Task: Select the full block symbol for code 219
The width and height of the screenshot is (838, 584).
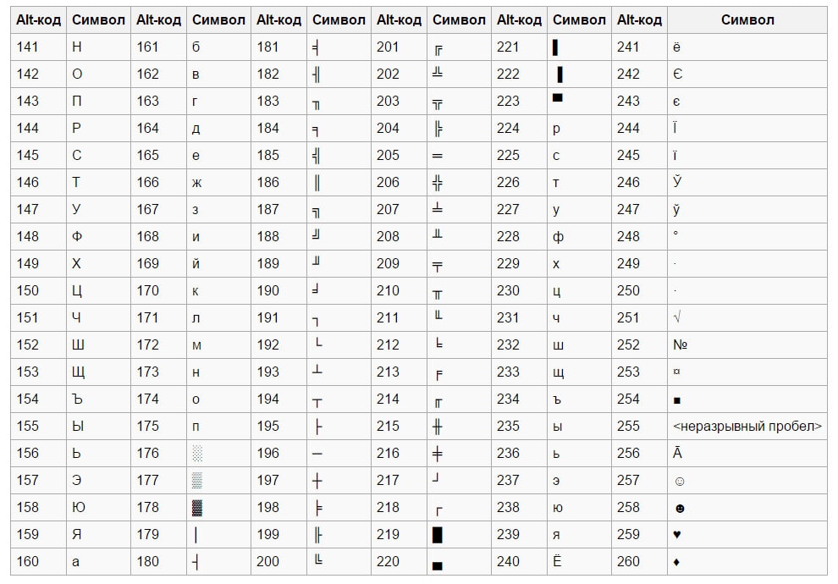Action: point(437,535)
